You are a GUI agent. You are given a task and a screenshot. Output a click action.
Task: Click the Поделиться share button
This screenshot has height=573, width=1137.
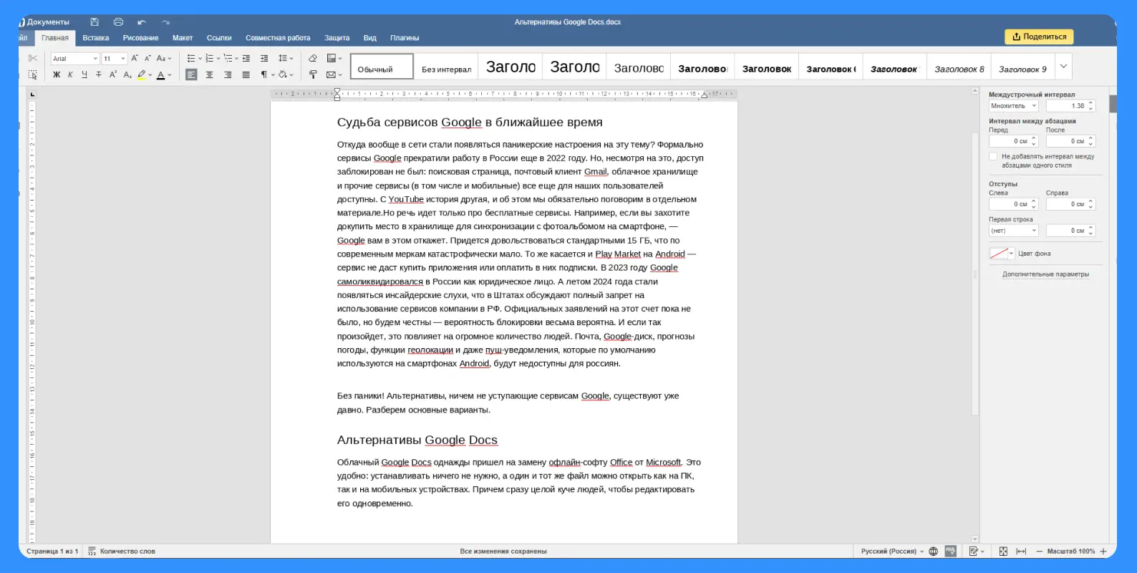pos(1039,37)
